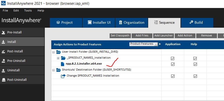Click the Add Action button
The image size is (224, 101).
point(185,36)
